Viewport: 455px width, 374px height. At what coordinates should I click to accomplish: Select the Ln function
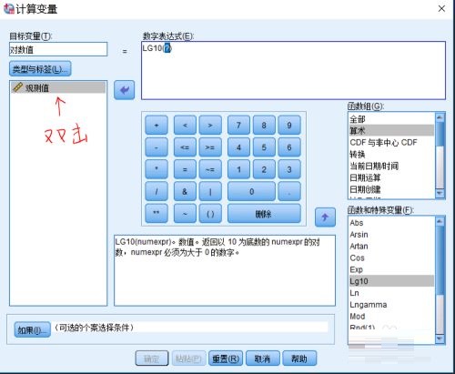[391, 293]
